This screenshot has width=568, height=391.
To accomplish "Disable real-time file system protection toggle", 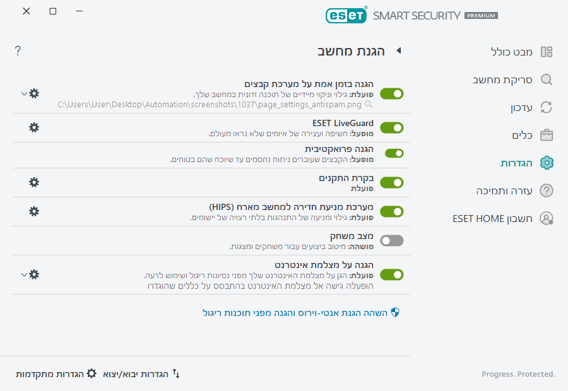I will pyautogui.click(x=391, y=93).
